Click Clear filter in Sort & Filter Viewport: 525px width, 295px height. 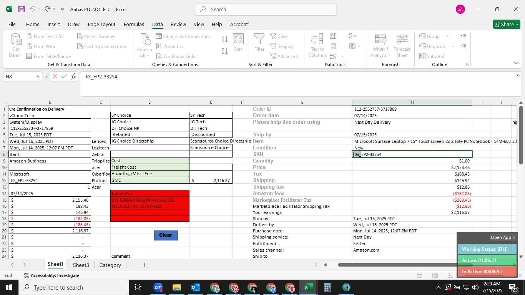[279, 36]
